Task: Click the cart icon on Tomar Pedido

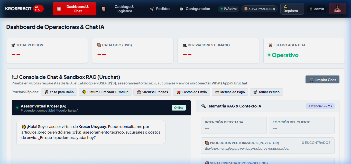Action: 255,92
